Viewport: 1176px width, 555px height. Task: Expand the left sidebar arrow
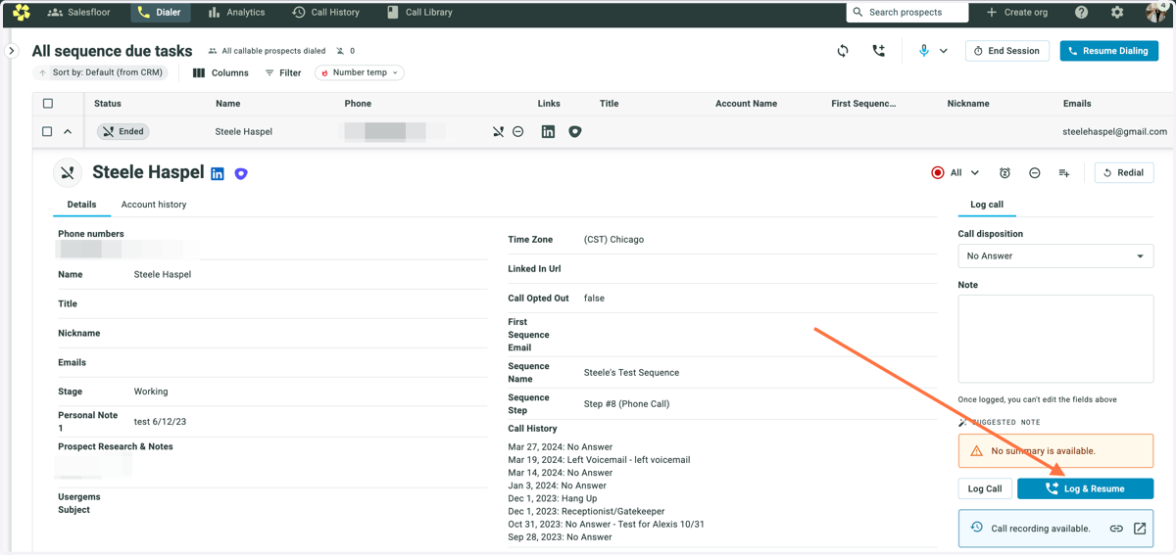[11, 51]
